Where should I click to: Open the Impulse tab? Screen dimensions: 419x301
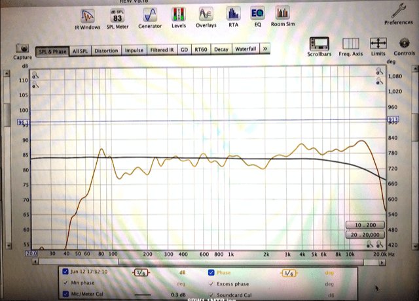point(134,50)
